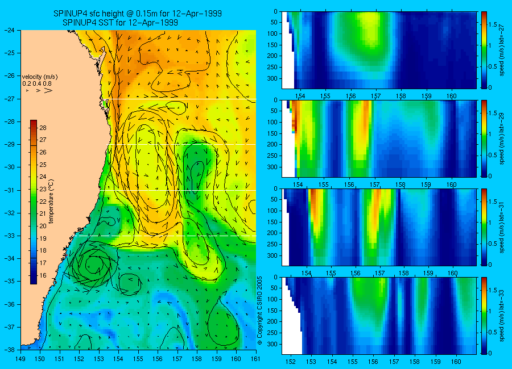The width and height of the screenshot is (512, 369).
Task: Click the speed colorbar of the lat=-33 panel
Action: tap(484, 316)
